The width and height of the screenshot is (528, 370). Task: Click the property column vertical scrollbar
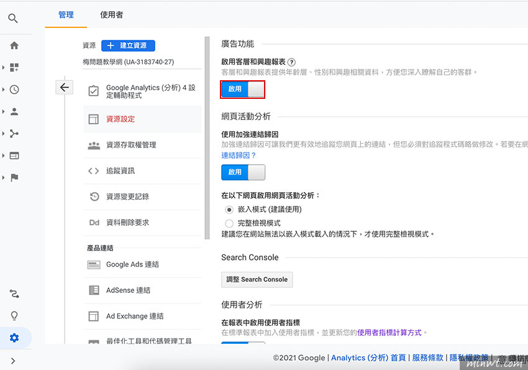[x=207, y=138]
